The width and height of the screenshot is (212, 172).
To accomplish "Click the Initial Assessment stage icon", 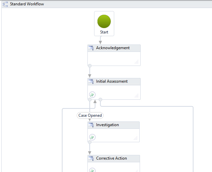I will [91, 81].
